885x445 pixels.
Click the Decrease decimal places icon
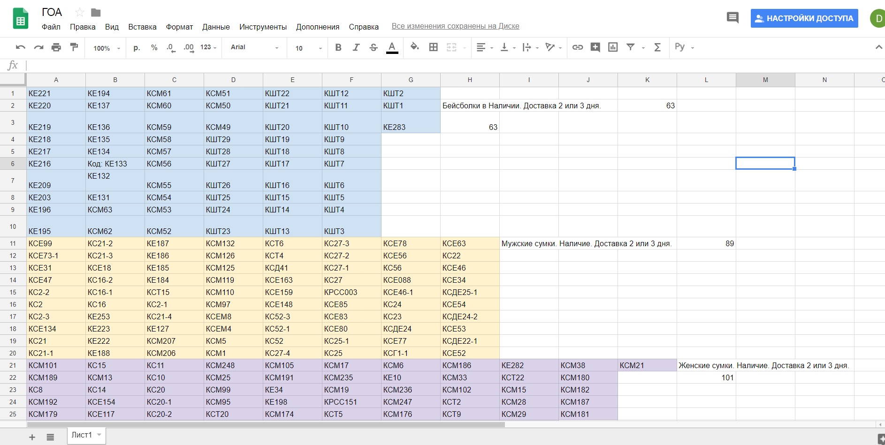click(x=171, y=48)
